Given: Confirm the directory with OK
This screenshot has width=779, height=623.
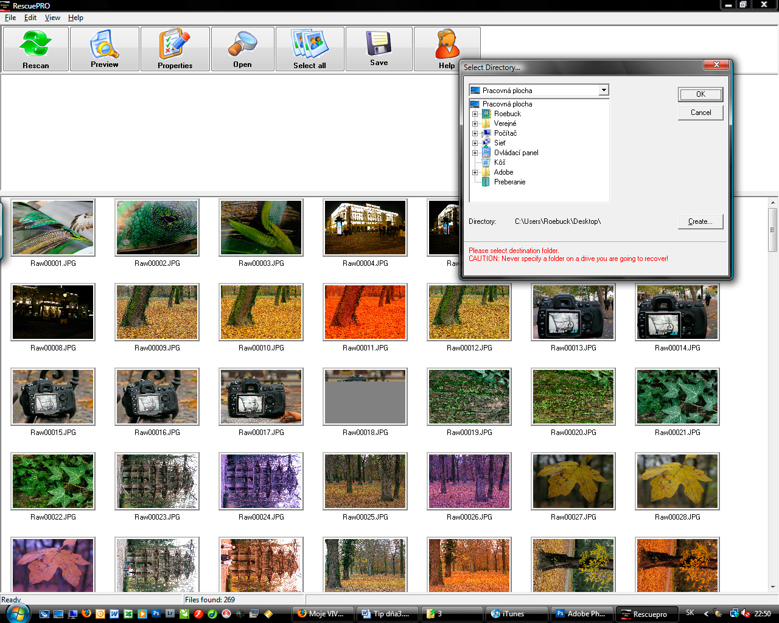Looking at the screenshot, I should [x=700, y=94].
